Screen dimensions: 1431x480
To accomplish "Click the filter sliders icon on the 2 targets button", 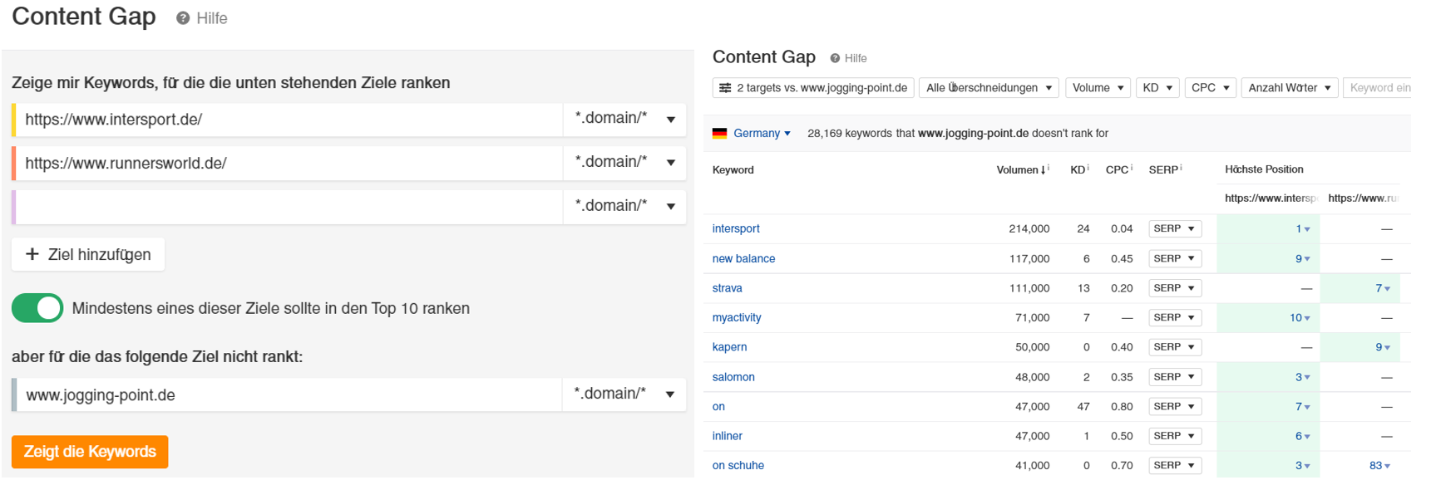I will [726, 87].
